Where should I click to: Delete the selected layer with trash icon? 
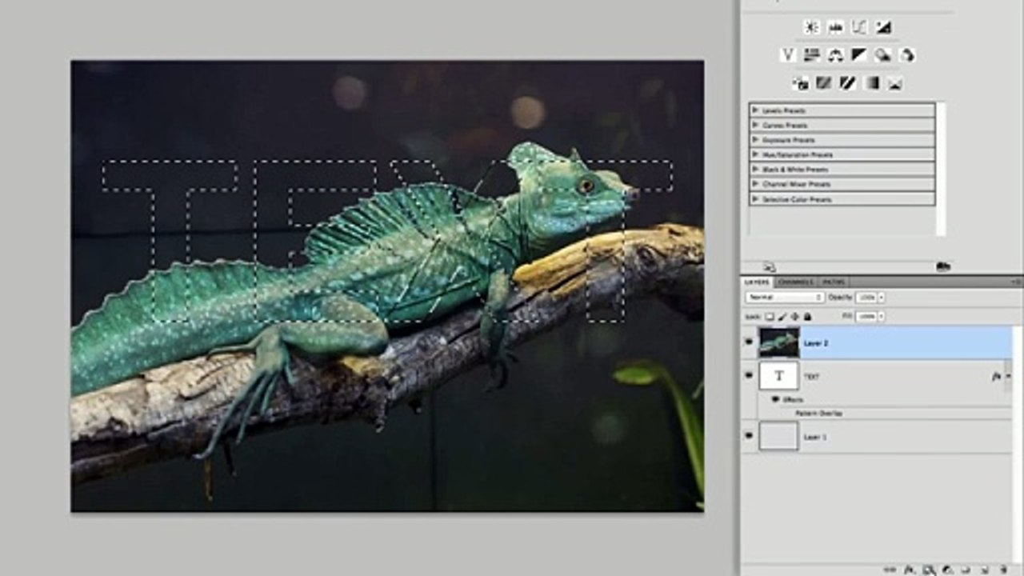coord(1003,570)
